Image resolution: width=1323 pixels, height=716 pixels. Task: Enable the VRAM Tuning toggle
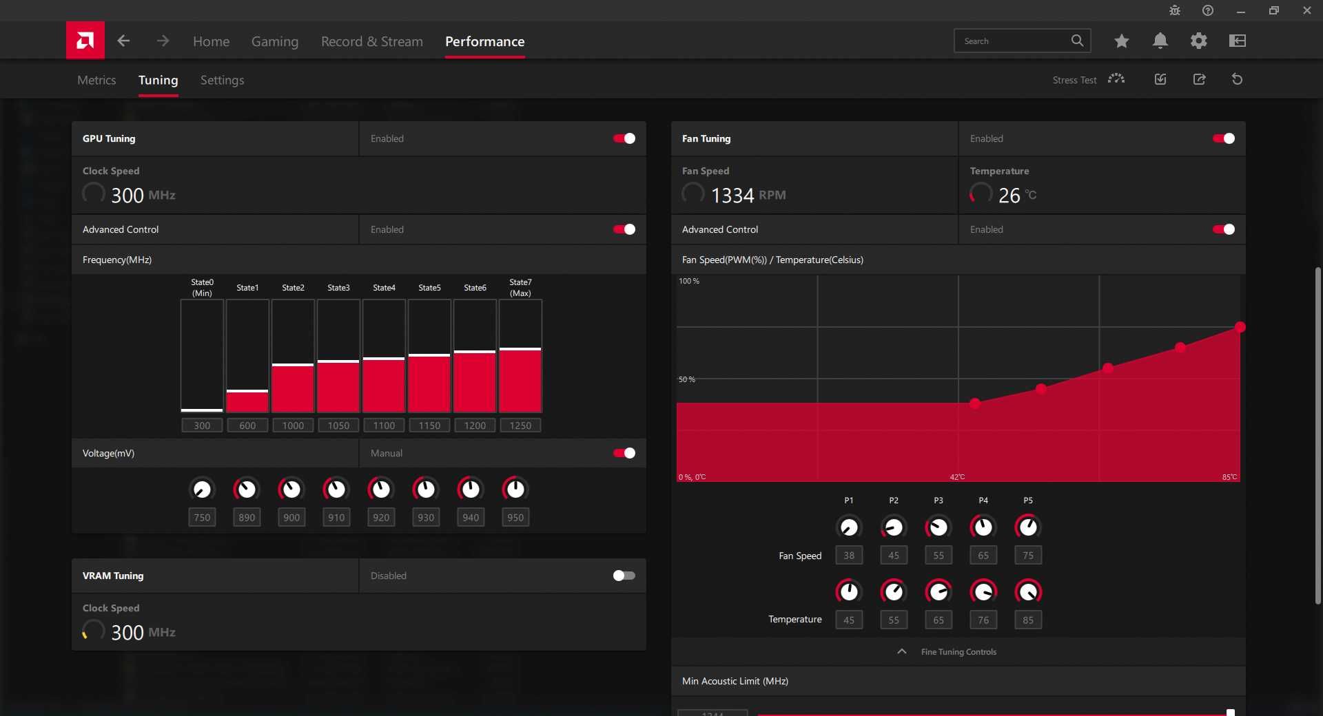pos(624,576)
